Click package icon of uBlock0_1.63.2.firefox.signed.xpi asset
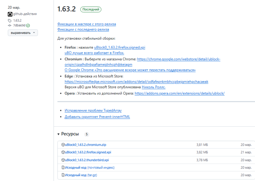This screenshot has width=255, height=181. pyautogui.click(x=63, y=152)
